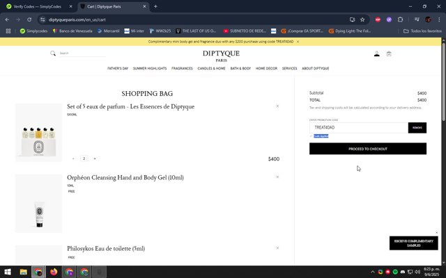The height and width of the screenshot is (278, 446).
Task: Click Receive Complimentary Samples button
Action: tap(413, 243)
